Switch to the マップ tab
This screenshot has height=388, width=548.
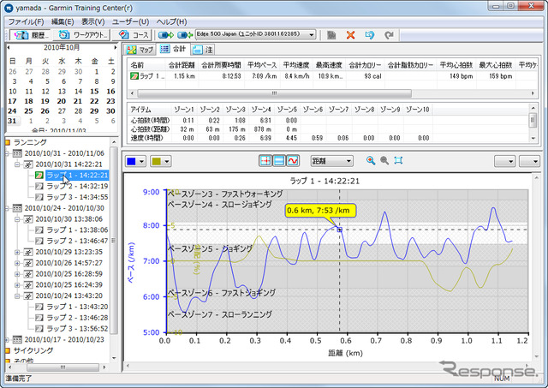(140, 50)
